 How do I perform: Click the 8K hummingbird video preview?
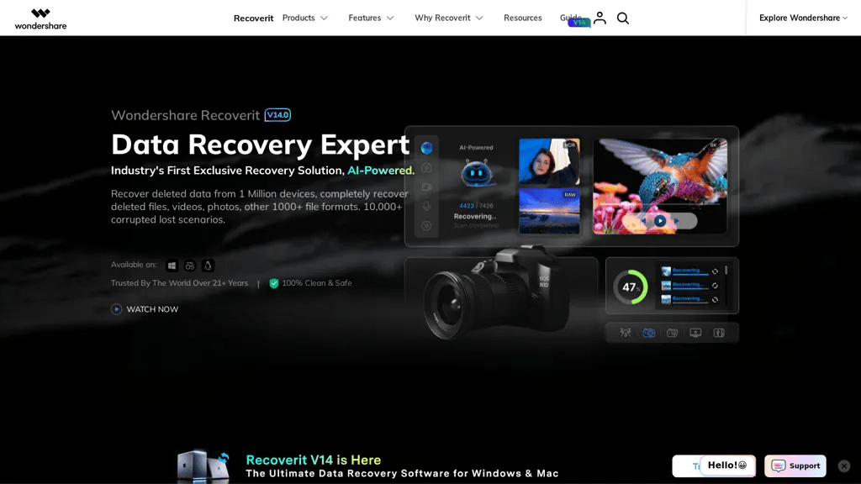click(660, 186)
